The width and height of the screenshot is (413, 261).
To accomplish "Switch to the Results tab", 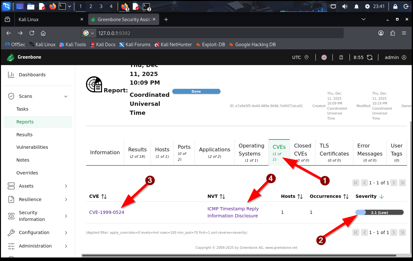I will pyautogui.click(x=137, y=152).
